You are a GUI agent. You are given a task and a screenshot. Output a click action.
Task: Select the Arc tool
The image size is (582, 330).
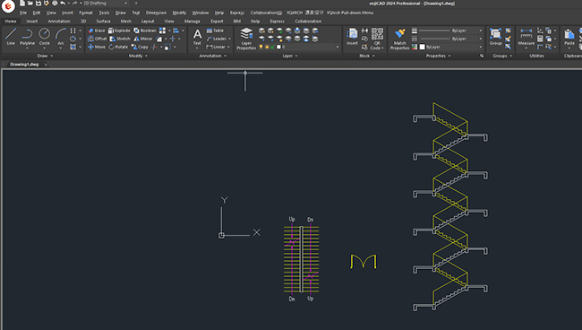pos(61,37)
